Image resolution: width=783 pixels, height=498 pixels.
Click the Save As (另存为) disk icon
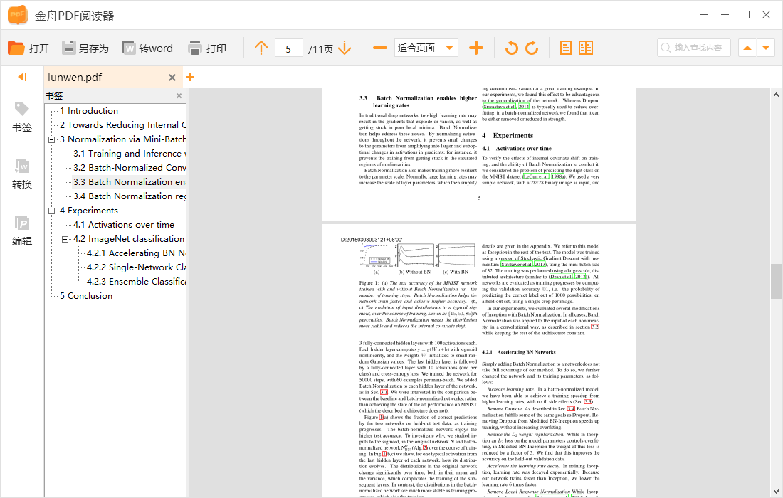(x=68, y=48)
